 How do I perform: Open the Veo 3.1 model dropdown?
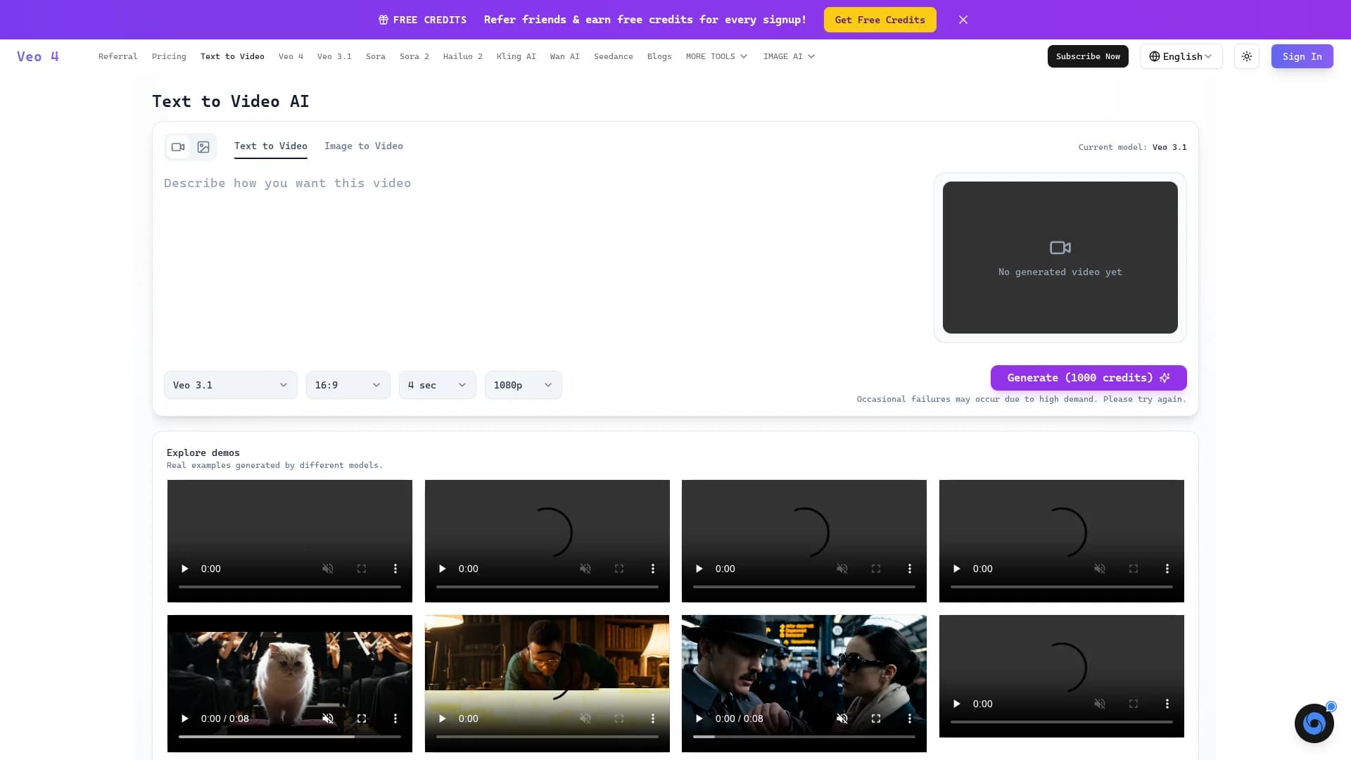tap(231, 385)
